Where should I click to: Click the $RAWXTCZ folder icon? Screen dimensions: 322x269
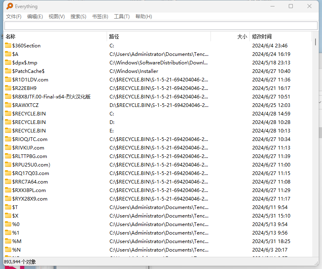point(8,105)
